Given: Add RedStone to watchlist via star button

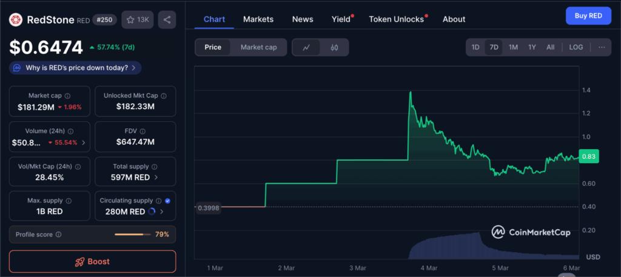Looking at the screenshot, I should coord(137,19).
